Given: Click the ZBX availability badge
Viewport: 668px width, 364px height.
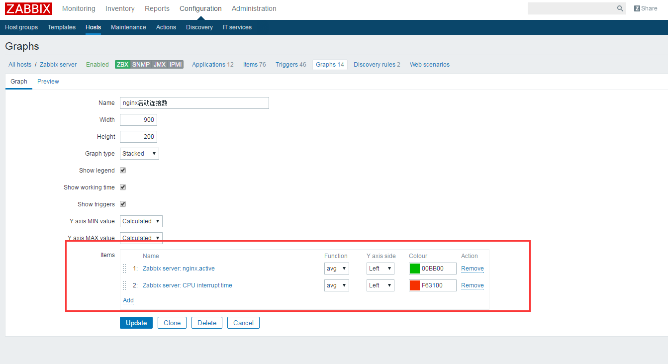Looking at the screenshot, I should 122,65.
